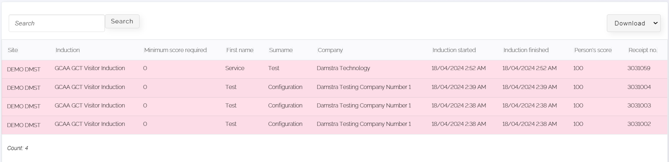Click the Surname column header
The height and width of the screenshot is (162, 669).
tap(281, 50)
